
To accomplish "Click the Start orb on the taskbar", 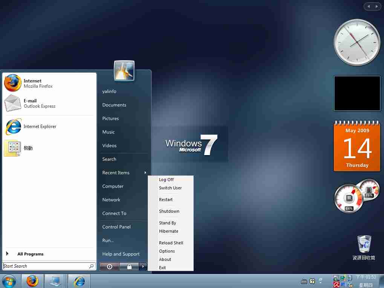I will click(x=9, y=281).
